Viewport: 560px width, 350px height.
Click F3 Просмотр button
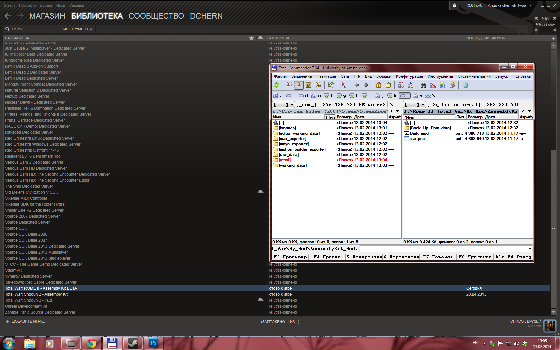(290, 257)
